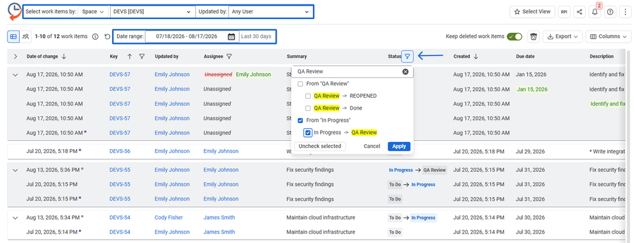The height and width of the screenshot is (243, 635).
Task: Click the date range input field
Action: coord(192,37)
